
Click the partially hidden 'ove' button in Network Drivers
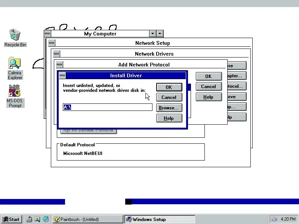coord(237,97)
